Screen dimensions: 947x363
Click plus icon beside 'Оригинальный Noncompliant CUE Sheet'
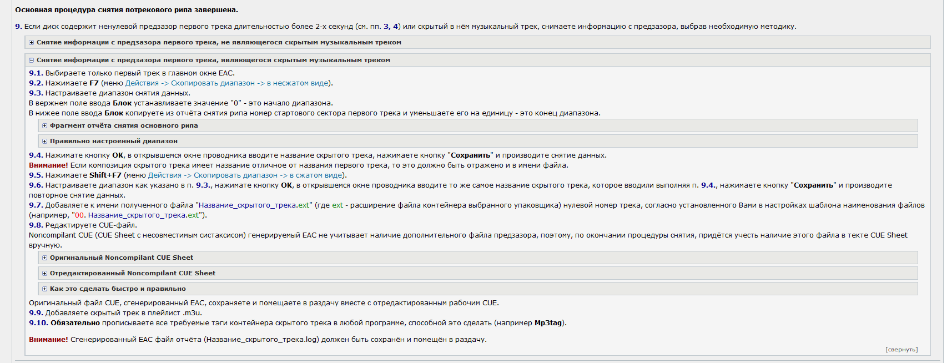[x=45, y=258]
